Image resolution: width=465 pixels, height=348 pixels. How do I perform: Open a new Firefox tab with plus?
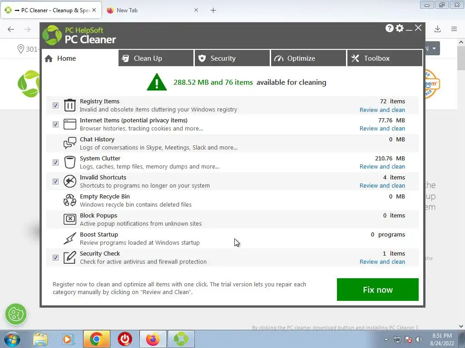213,10
